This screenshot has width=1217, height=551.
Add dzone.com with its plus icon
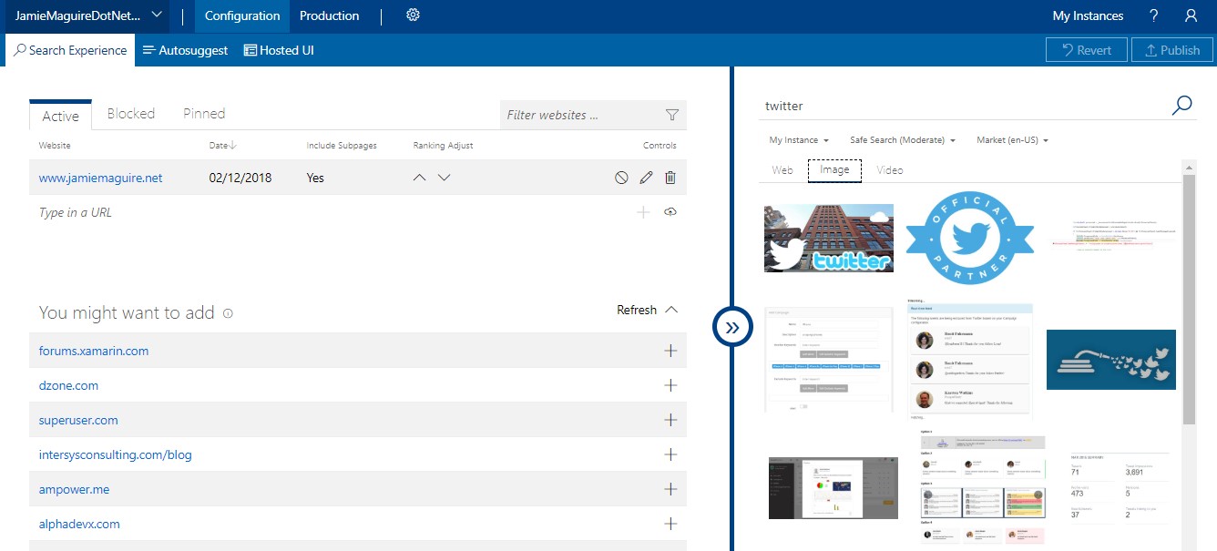(671, 385)
